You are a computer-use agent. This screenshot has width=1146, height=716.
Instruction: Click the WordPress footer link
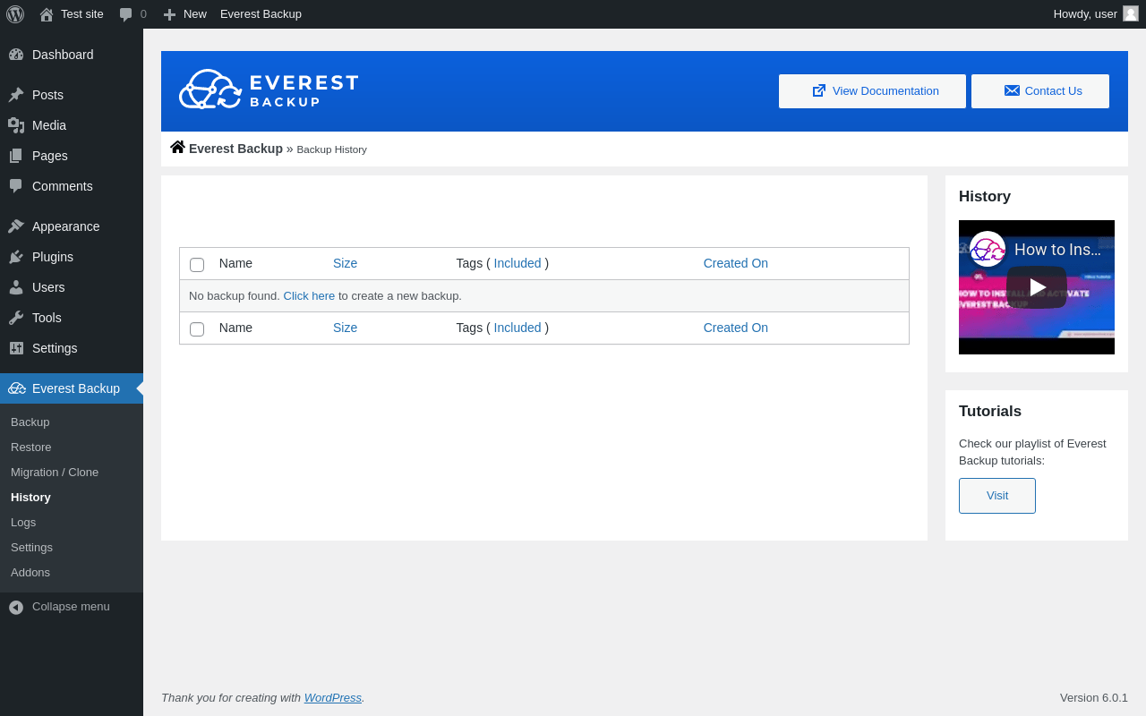click(333, 697)
